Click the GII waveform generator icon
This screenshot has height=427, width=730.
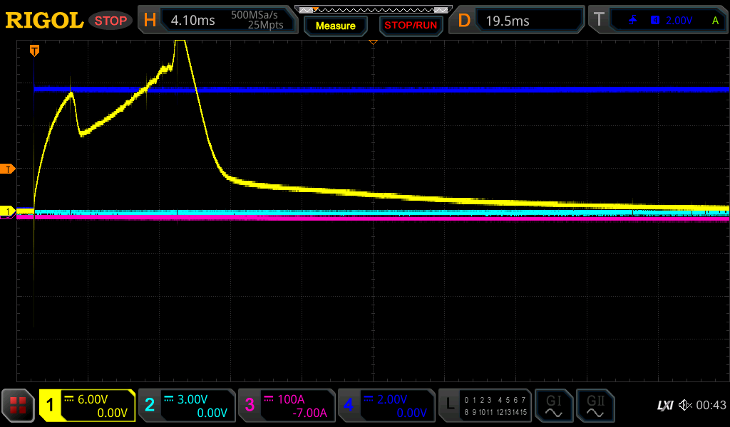tap(595, 406)
